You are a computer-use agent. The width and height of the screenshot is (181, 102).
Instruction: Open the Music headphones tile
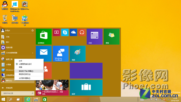point(82,32)
